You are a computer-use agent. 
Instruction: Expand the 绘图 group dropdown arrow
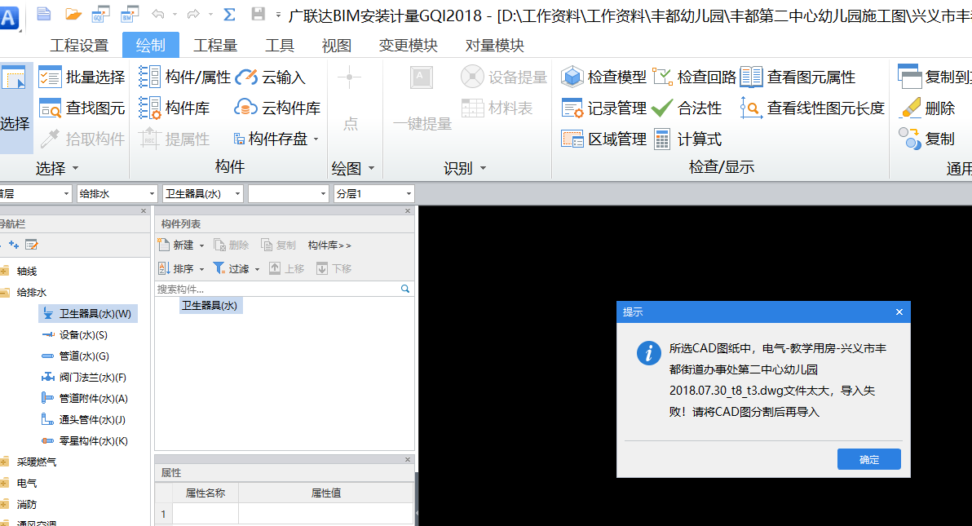tap(371, 168)
